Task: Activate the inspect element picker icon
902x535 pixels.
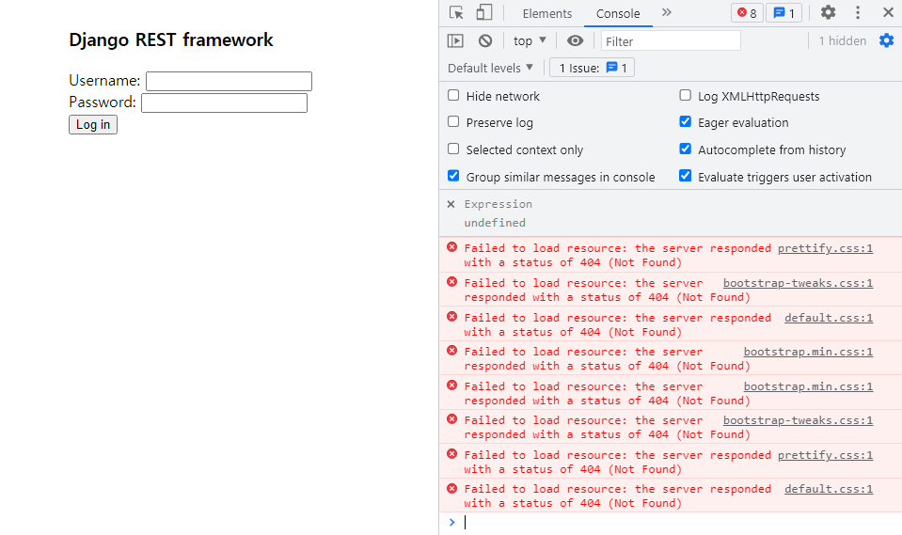Action: pos(456,12)
